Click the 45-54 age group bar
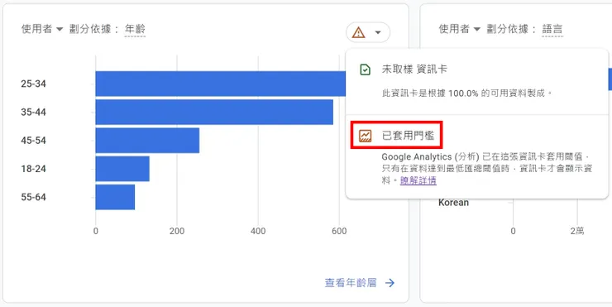Screen dimensions: 612x307 click(x=147, y=140)
